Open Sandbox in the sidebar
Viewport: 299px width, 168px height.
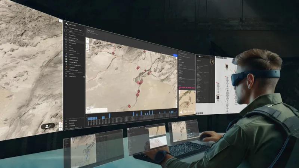point(72,74)
